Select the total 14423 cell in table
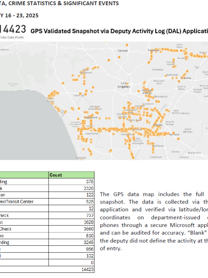 85,269
